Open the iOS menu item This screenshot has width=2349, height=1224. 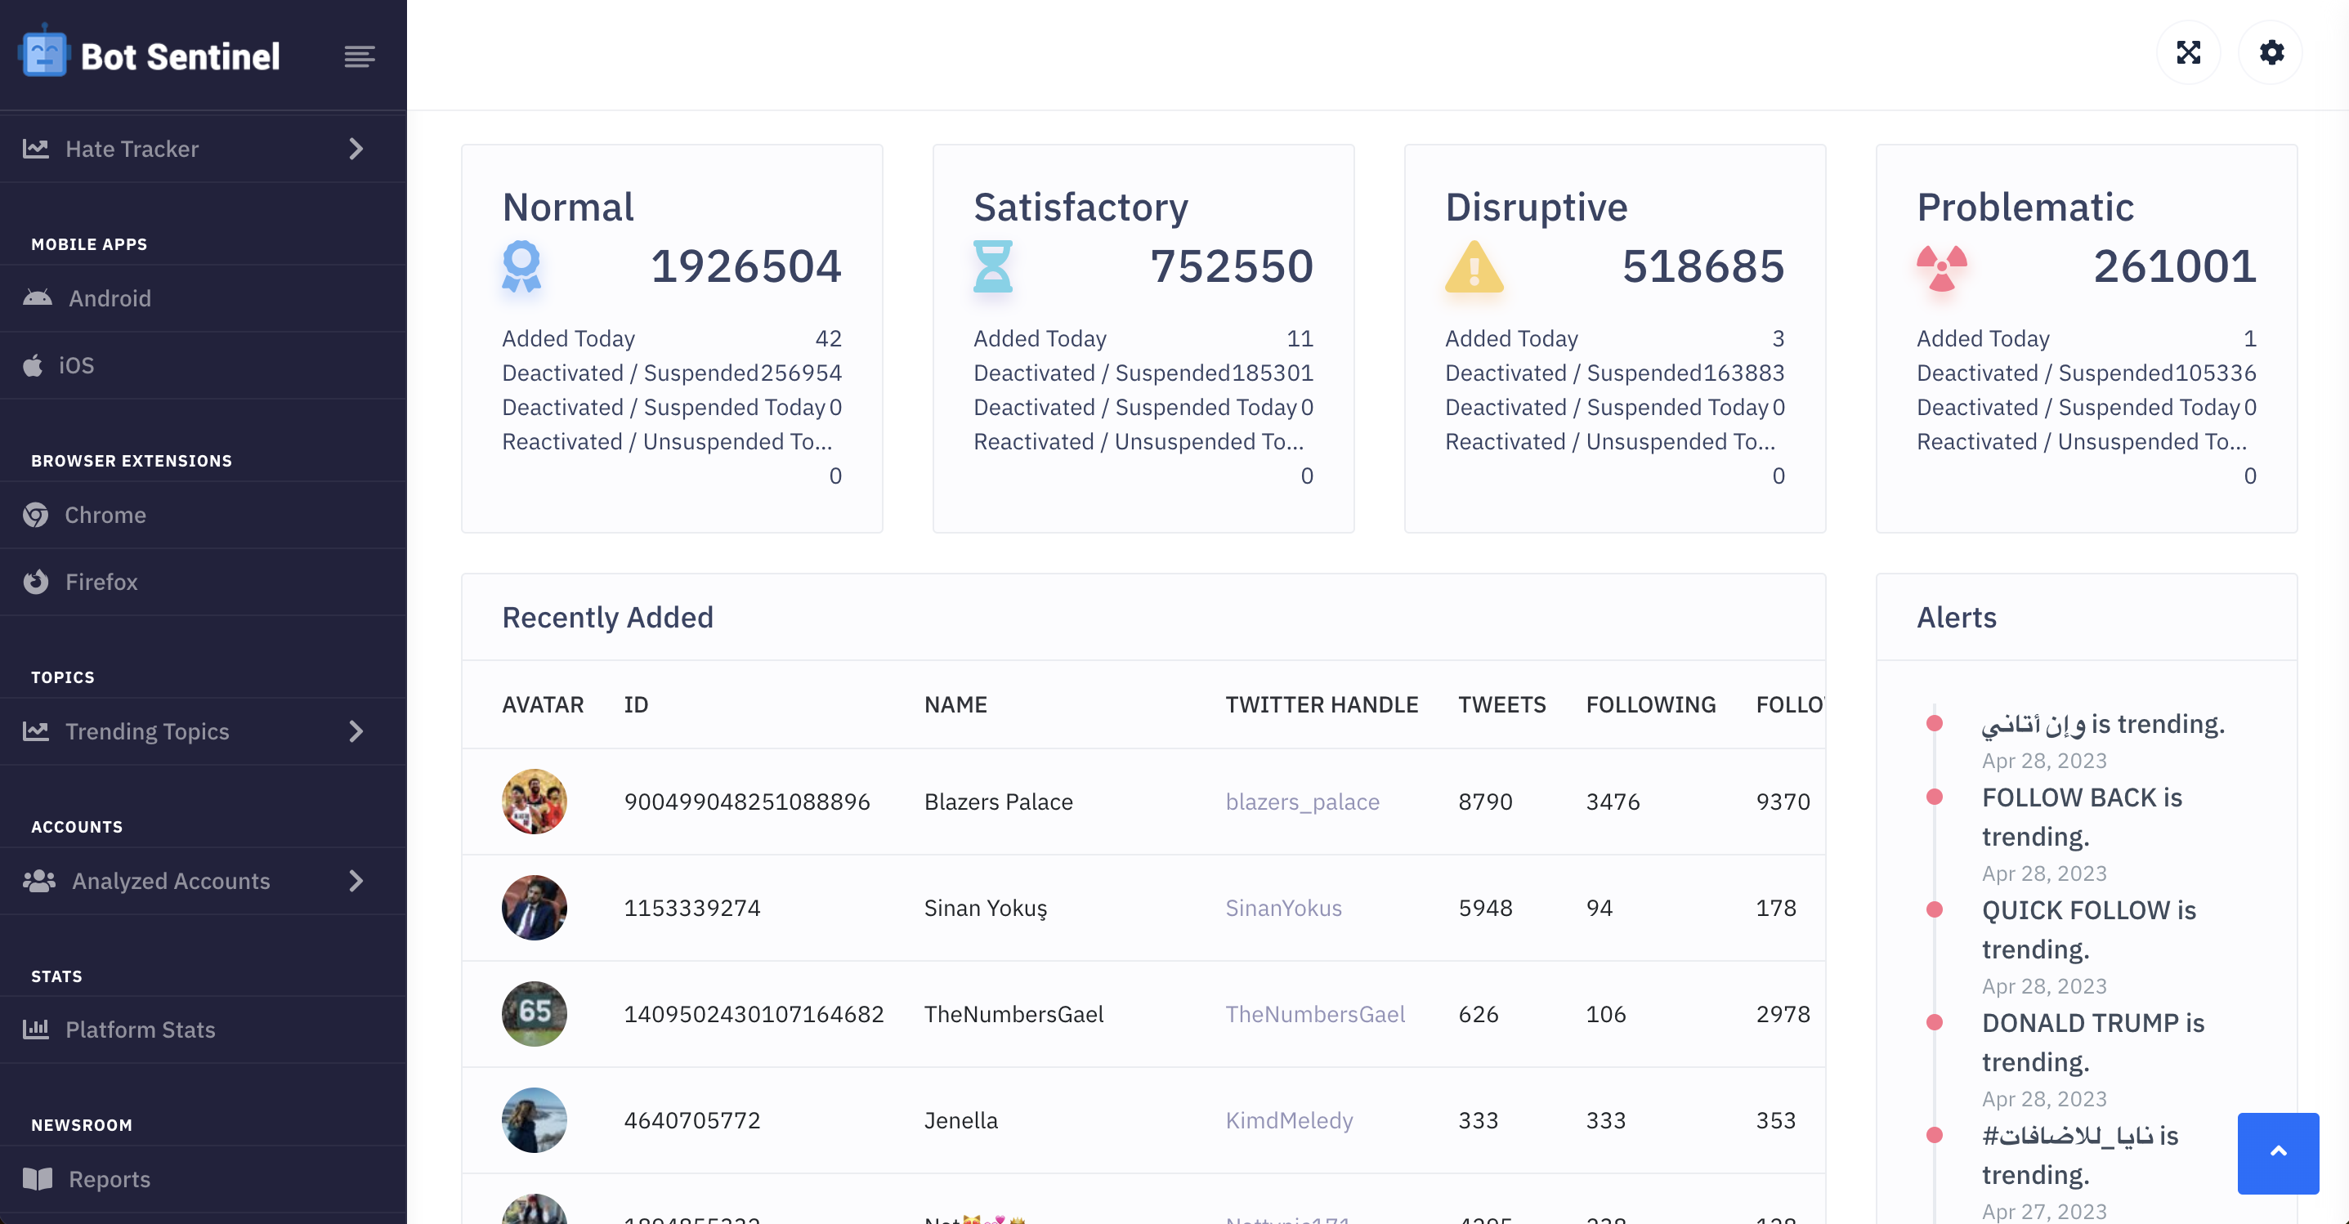click(x=204, y=365)
